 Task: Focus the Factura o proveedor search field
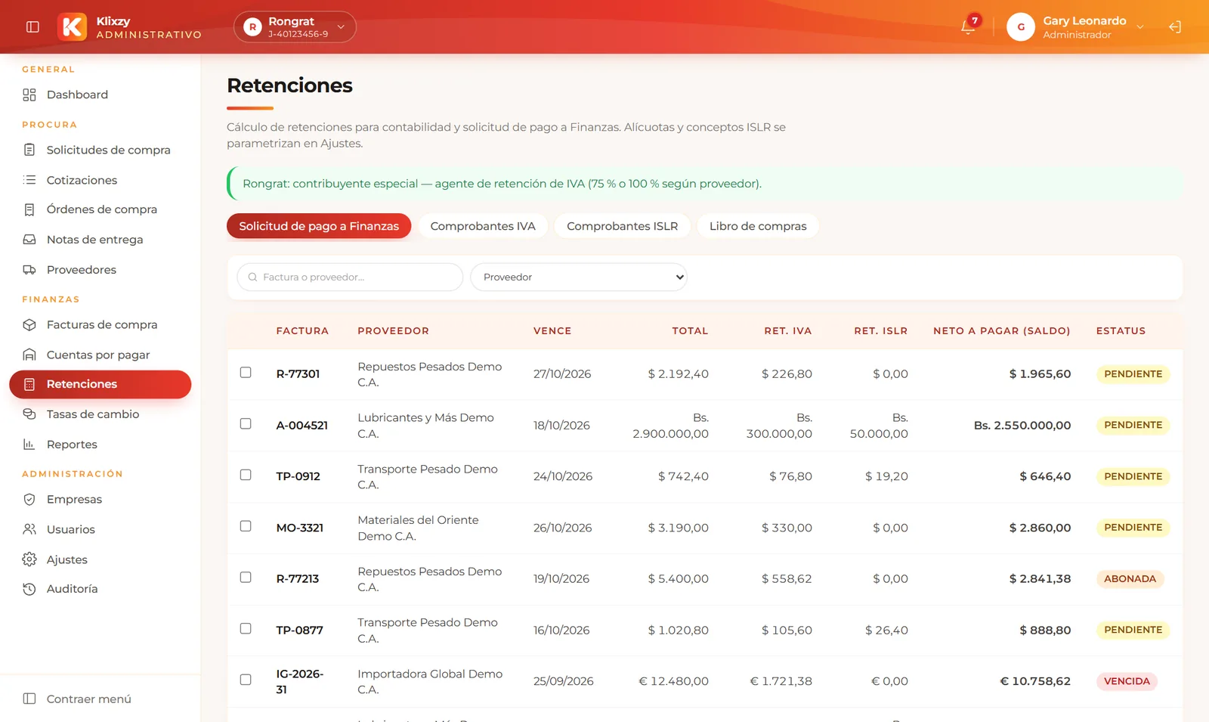[x=350, y=277]
